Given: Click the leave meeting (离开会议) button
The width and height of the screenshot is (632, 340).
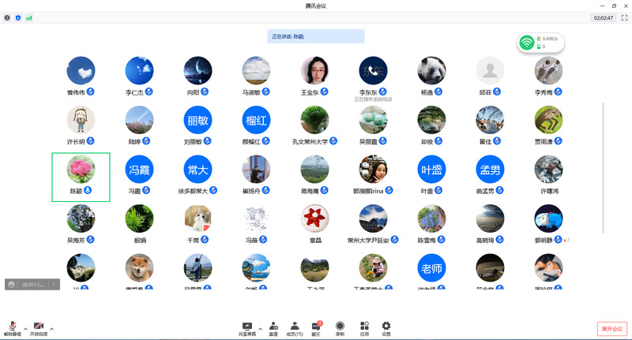Looking at the screenshot, I should point(612,328).
